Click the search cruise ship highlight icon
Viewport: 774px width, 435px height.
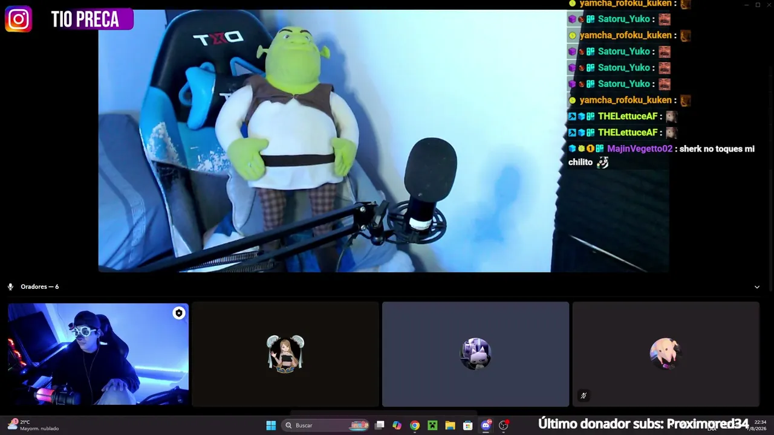(359, 425)
